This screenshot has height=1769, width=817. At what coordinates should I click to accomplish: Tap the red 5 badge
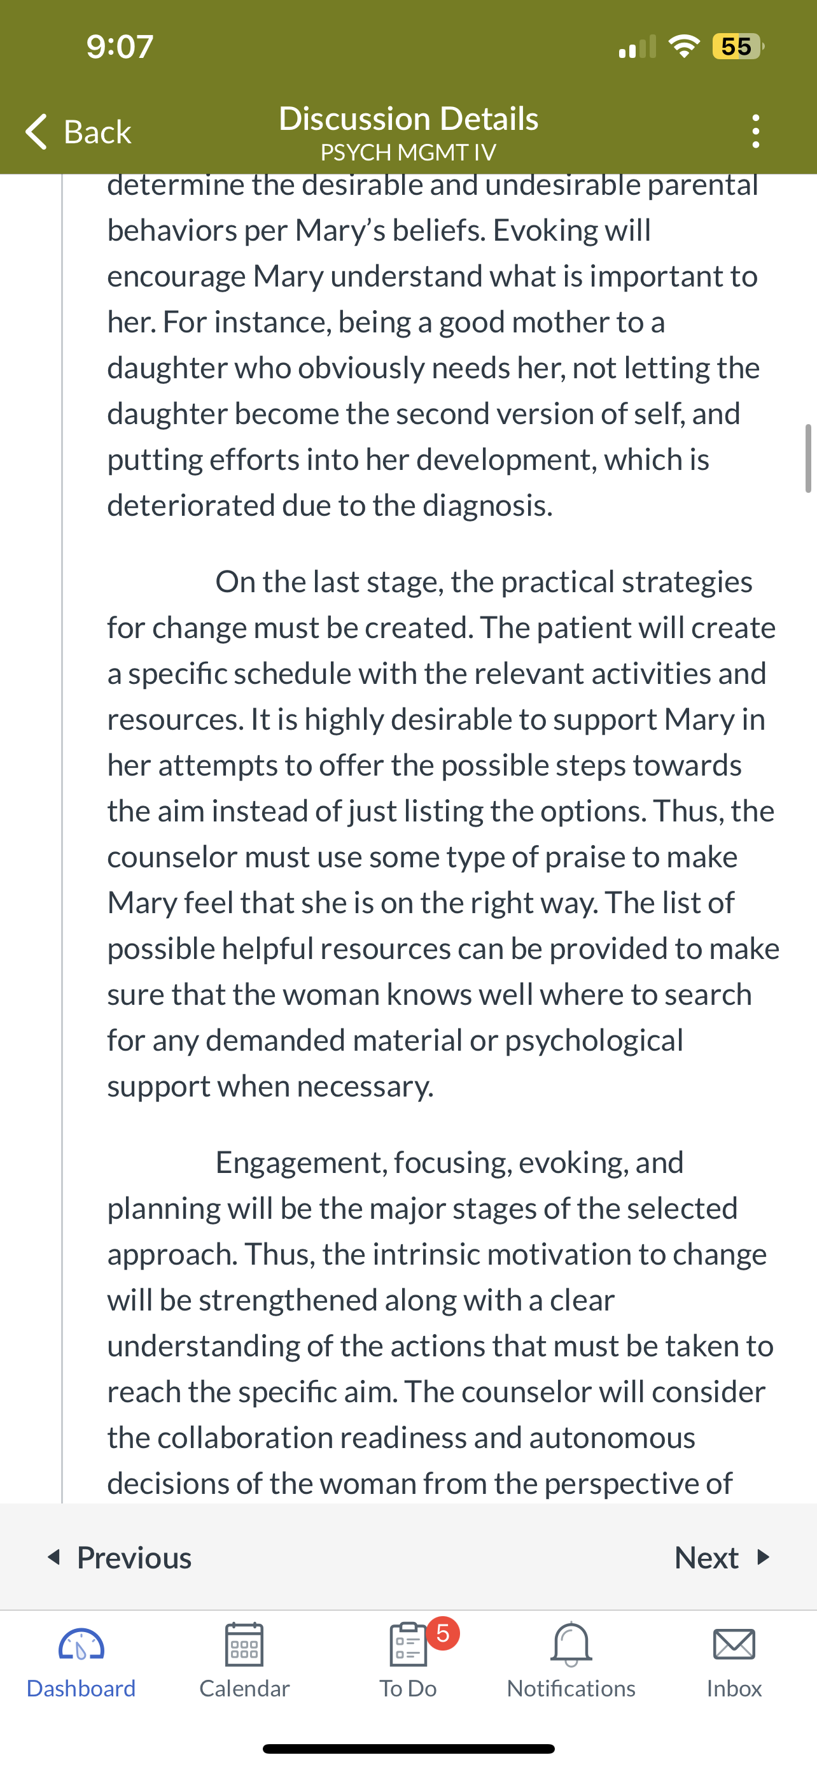click(443, 1634)
